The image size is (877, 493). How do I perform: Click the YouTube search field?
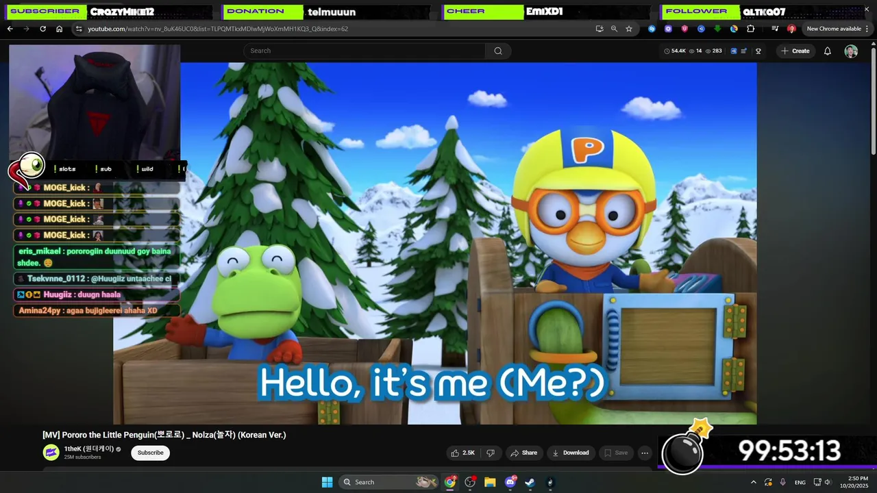(365, 51)
